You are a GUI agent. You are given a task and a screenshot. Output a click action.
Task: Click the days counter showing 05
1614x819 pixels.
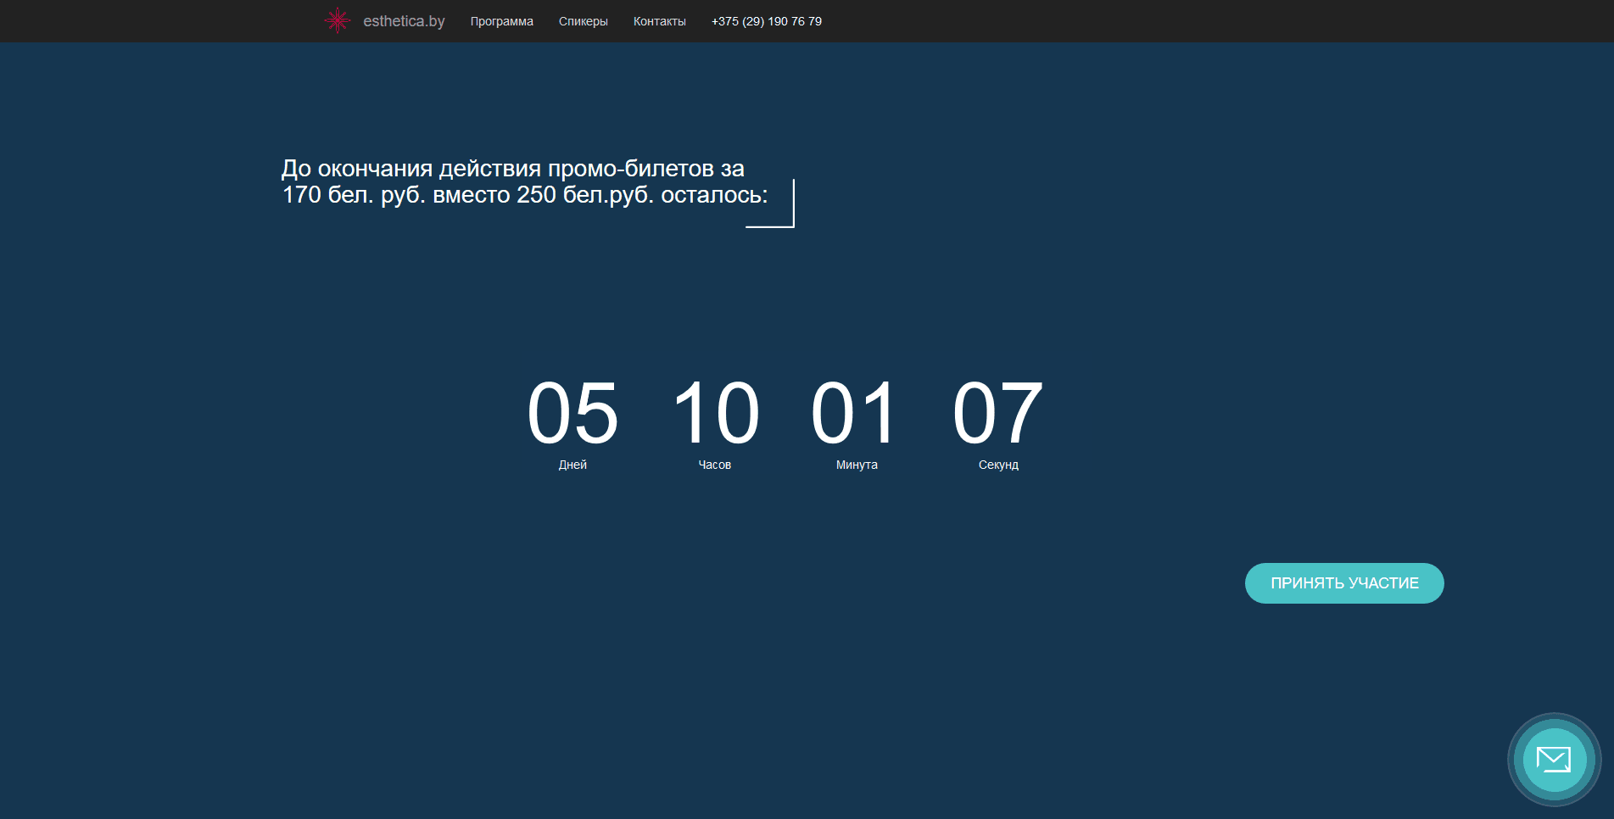click(572, 413)
